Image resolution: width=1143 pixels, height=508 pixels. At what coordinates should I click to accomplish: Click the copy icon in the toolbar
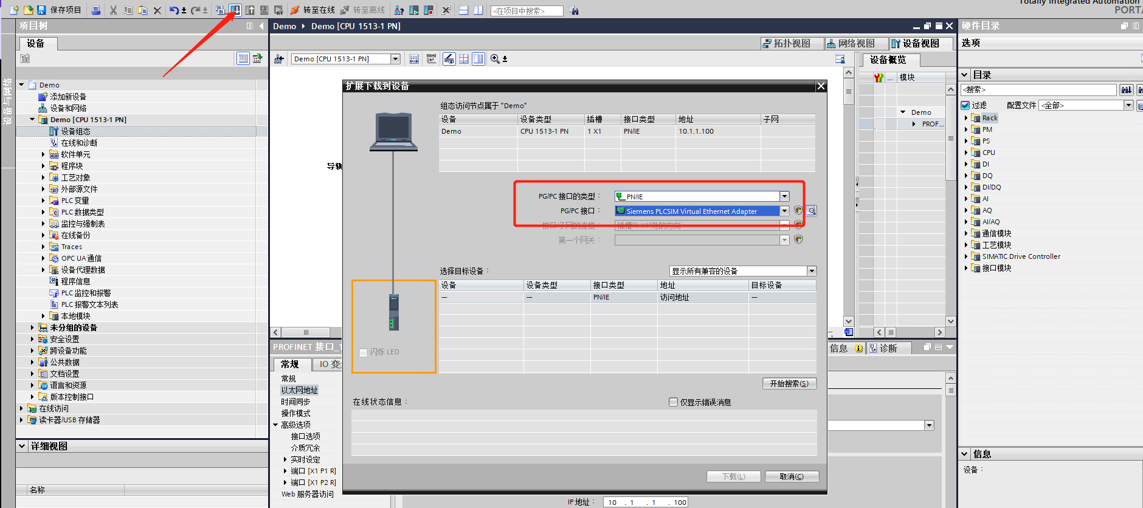(128, 10)
